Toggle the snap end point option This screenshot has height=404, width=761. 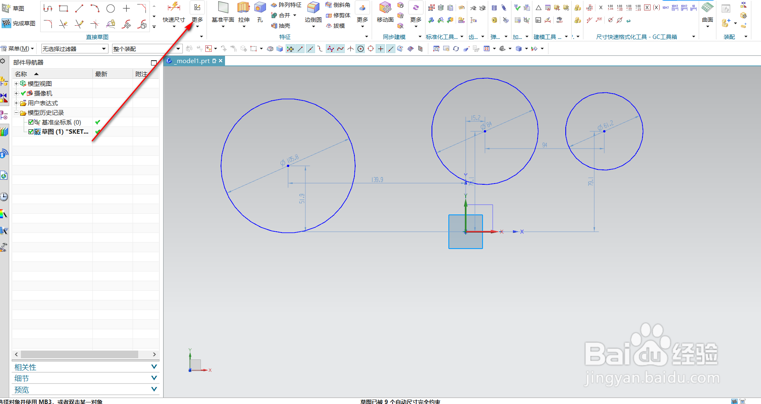301,49
